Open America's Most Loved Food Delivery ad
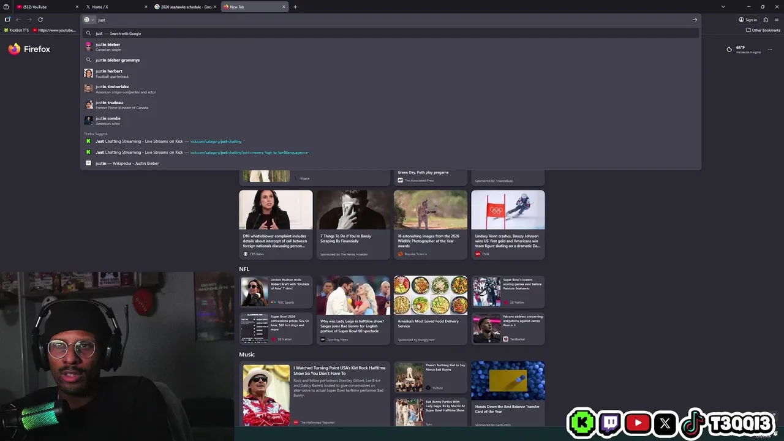 [430, 309]
